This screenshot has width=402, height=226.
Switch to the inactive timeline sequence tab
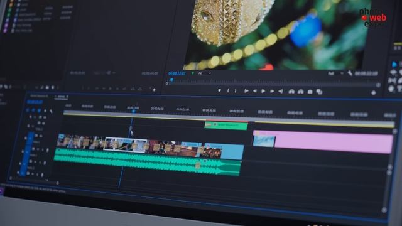[x=39, y=96]
